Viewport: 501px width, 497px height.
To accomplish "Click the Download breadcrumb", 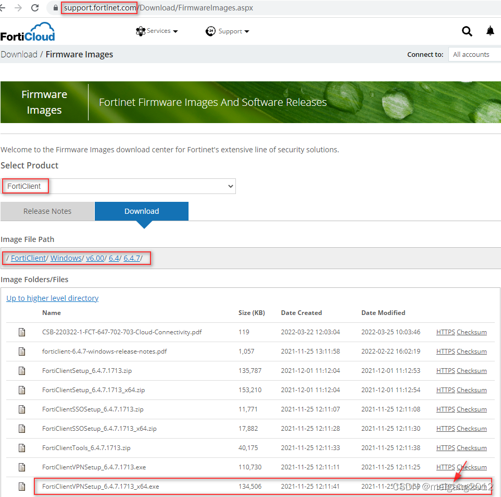I will pyautogui.click(x=19, y=54).
